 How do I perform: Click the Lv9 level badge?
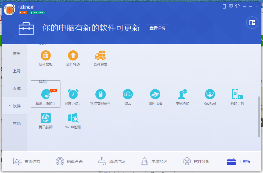click(x=23, y=13)
